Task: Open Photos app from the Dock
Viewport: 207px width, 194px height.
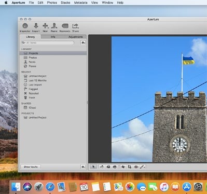Action: [130, 187]
